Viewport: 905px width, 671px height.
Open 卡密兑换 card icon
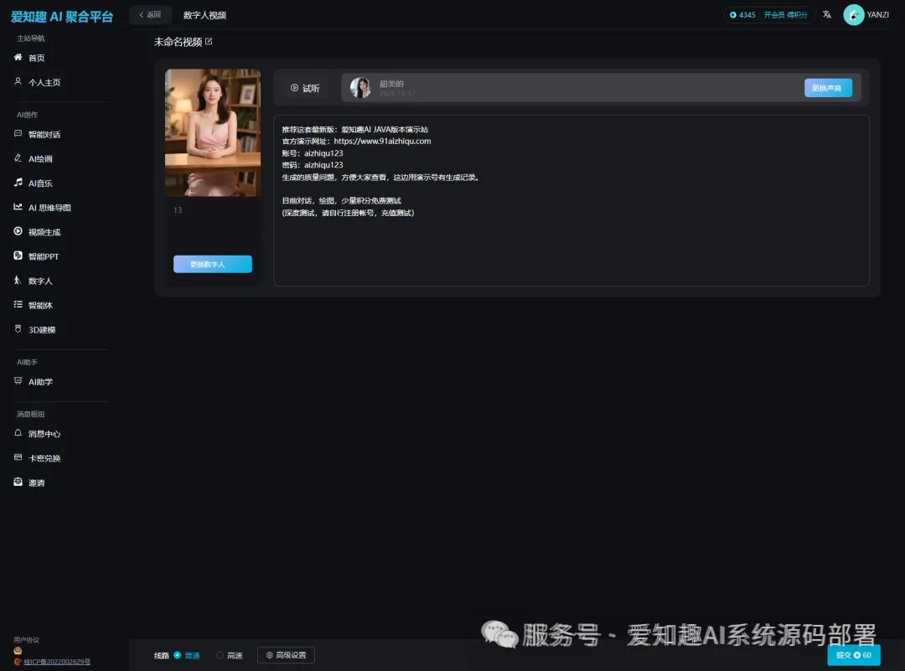(18, 457)
